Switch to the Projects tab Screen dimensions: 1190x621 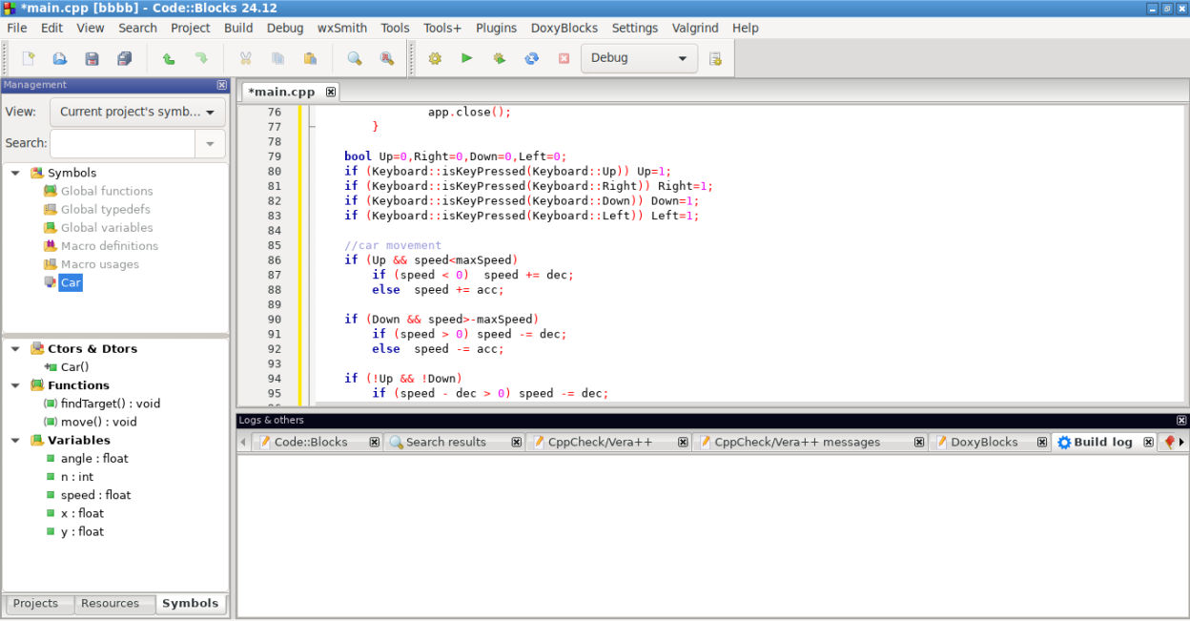pos(35,604)
